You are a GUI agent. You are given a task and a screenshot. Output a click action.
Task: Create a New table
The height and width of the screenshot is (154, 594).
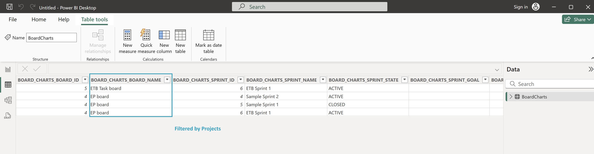coord(180,35)
